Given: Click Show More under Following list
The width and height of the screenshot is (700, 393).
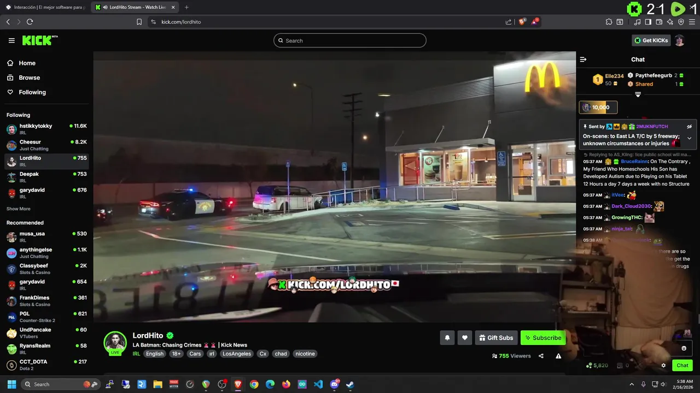Looking at the screenshot, I should coord(19,209).
